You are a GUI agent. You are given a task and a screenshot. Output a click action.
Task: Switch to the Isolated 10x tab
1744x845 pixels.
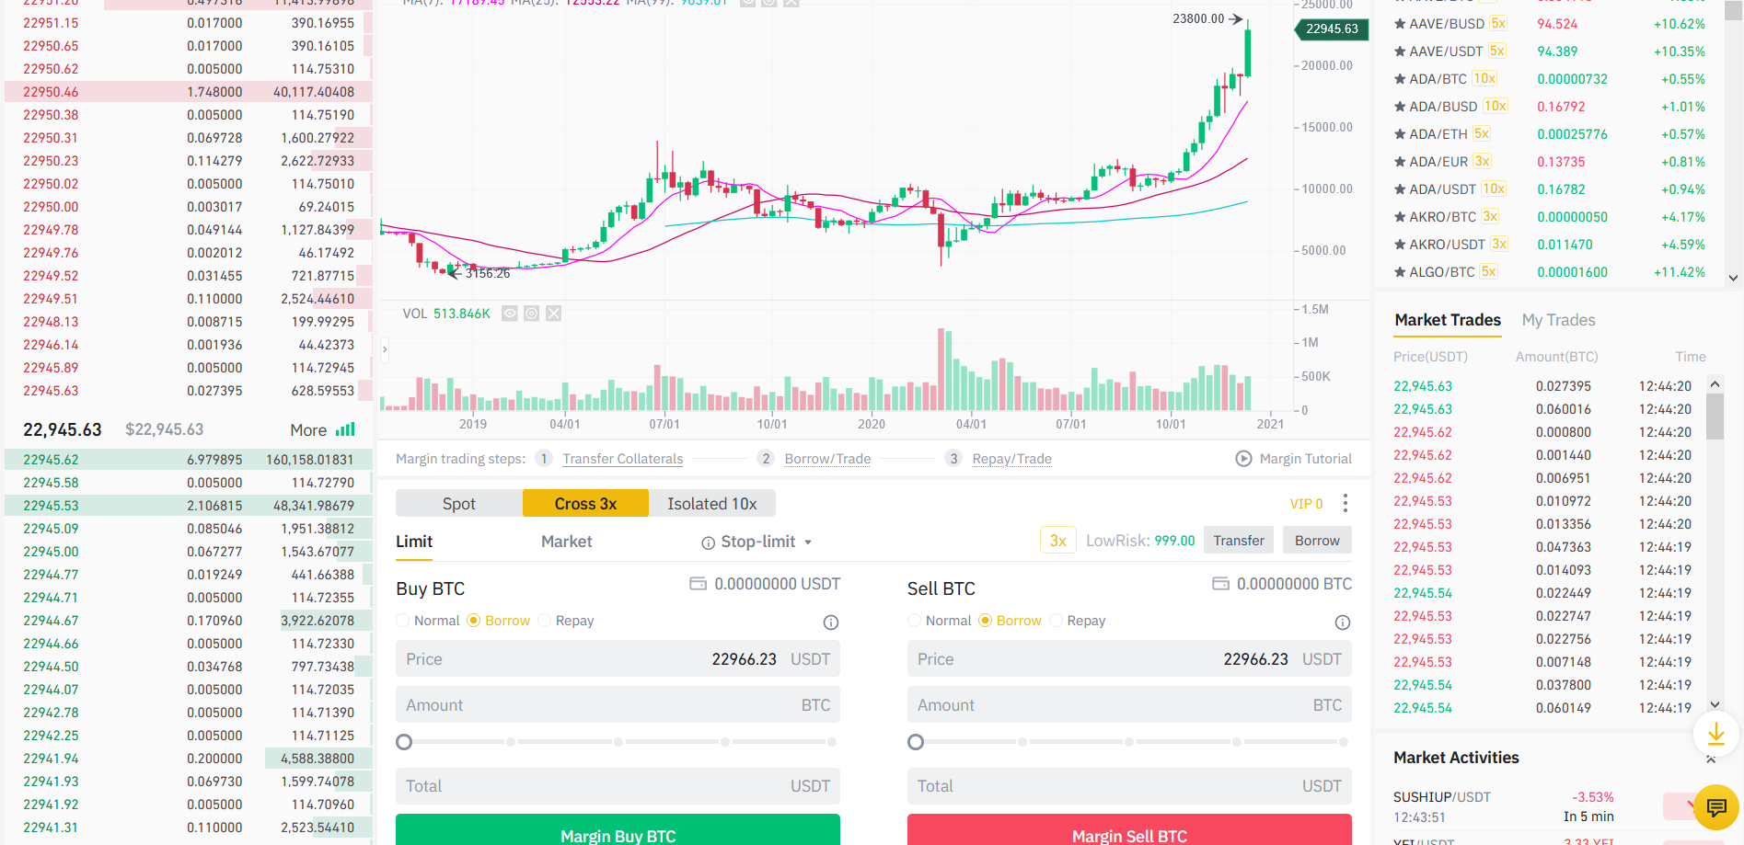tap(711, 504)
